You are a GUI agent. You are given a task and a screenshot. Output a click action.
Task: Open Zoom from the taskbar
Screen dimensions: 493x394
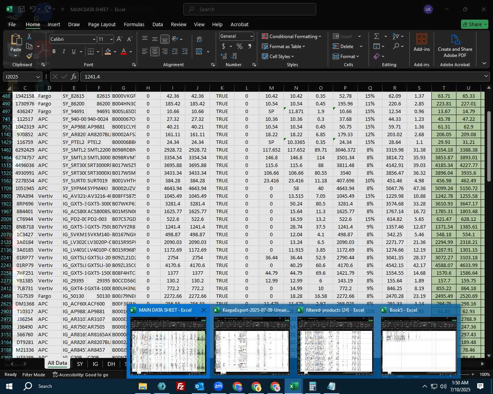pyautogui.click(x=218, y=386)
